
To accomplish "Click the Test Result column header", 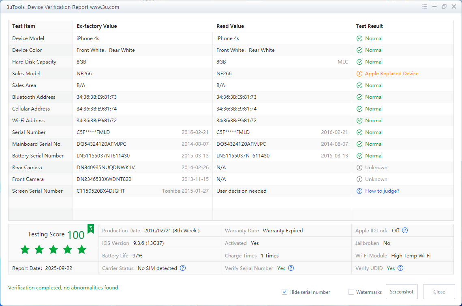I will [369, 26].
